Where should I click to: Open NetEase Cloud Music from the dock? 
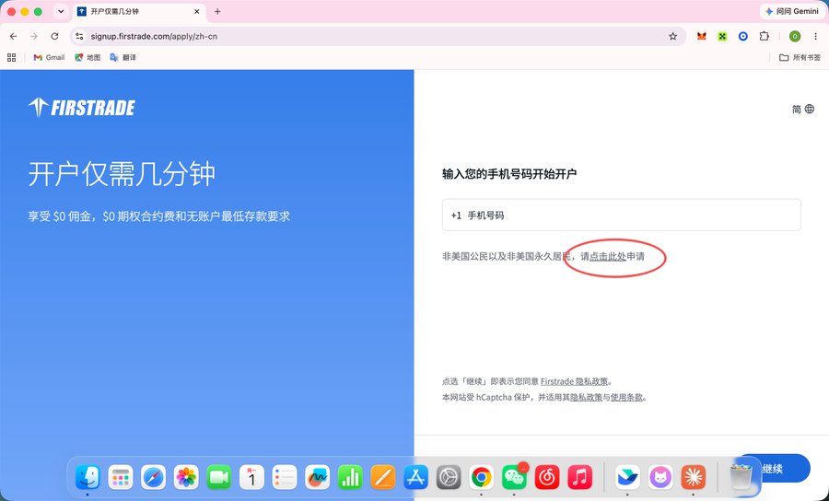pyautogui.click(x=546, y=478)
